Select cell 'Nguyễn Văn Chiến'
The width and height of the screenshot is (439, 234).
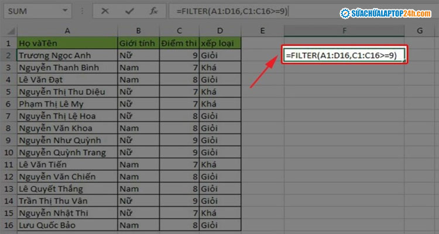point(67,177)
